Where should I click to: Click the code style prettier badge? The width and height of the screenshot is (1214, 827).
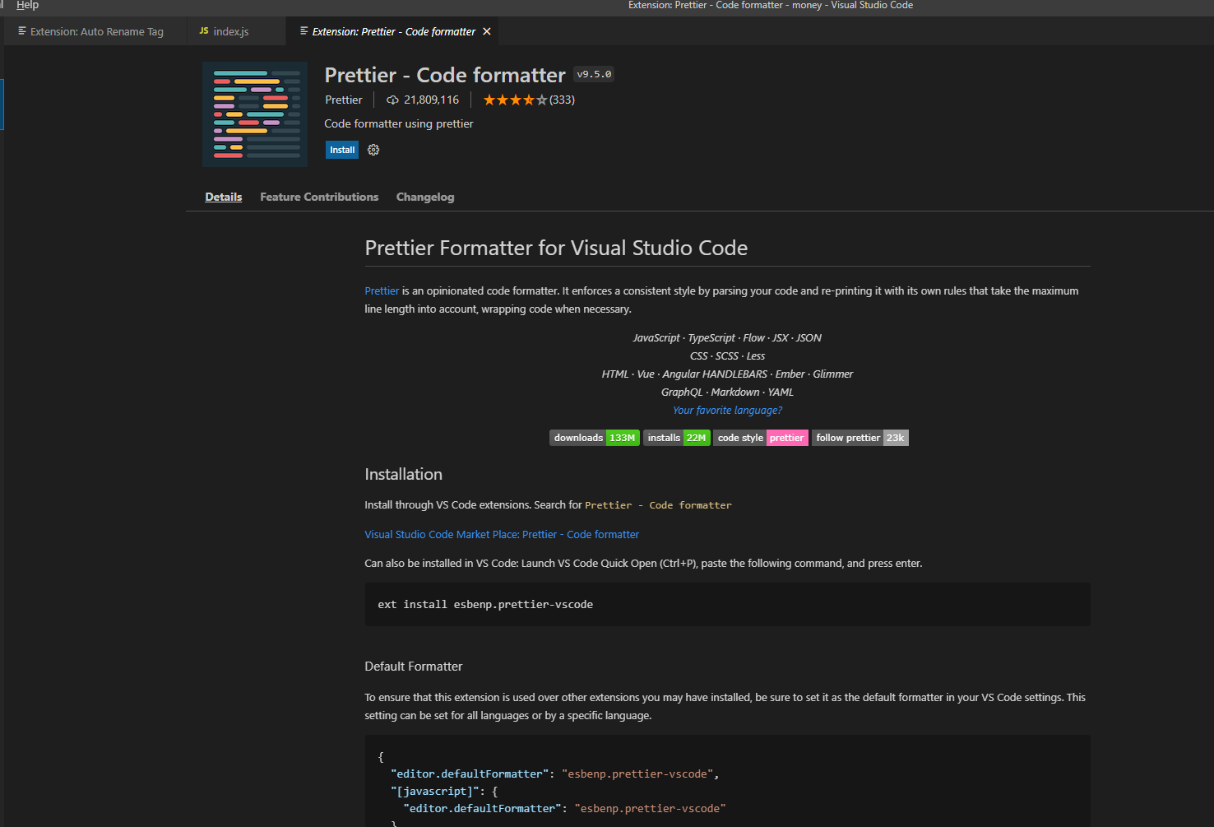(x=761, y=438)
